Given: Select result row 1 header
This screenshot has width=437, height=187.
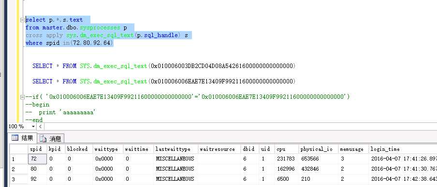Looking at the screenshot, I should (x=19, y=159).
